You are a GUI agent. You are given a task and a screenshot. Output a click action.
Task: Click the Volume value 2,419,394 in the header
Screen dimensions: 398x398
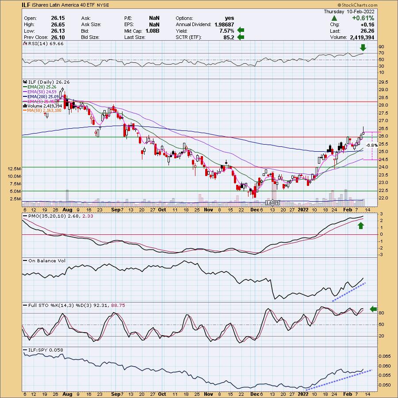(x=362, y=37)
